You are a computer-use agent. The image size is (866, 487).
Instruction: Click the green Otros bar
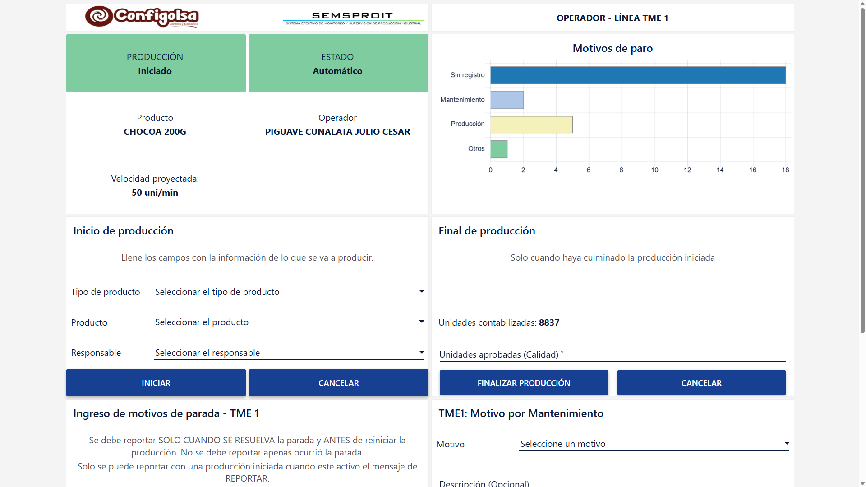click(499, 149)
